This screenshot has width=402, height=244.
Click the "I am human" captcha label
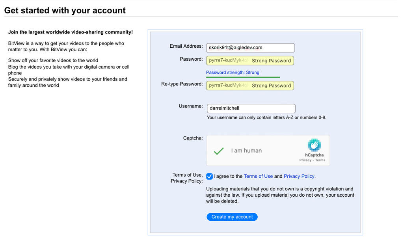point(246,151)
